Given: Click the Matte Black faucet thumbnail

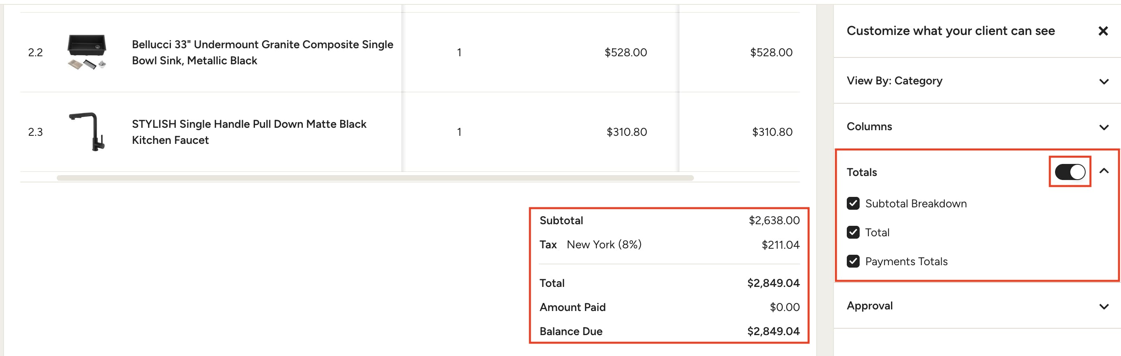Looking at the screenshot, I should [x=87, y=132].
